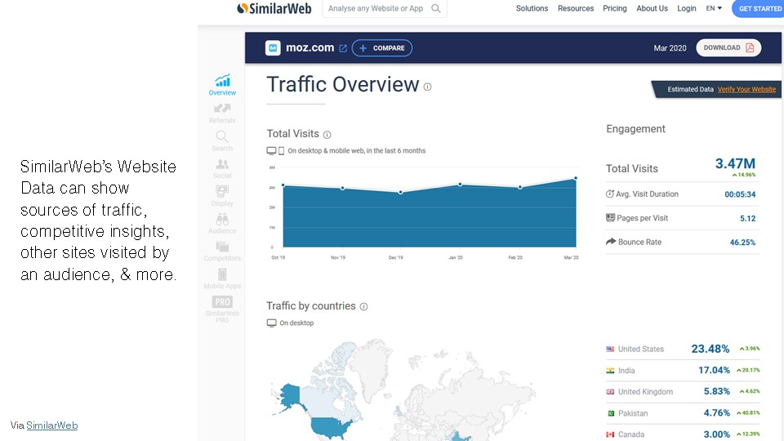Click the Oct '19 chart data point
The image size is (784, 441).
283,185
